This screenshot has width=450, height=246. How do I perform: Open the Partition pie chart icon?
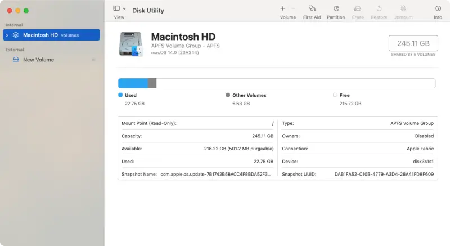tap(336, 8)
